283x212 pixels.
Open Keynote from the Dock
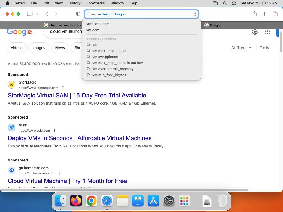tap(138, 201)
